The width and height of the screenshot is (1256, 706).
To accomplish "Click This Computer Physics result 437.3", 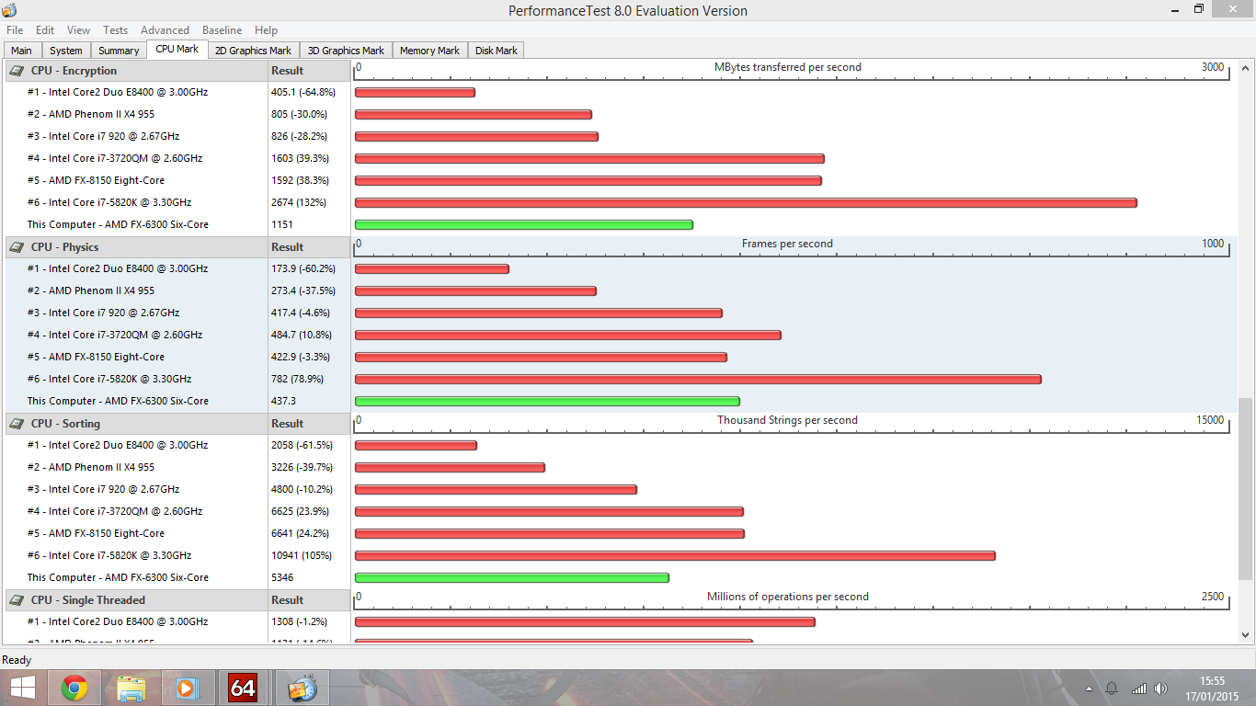I will (x=283, y=401).
